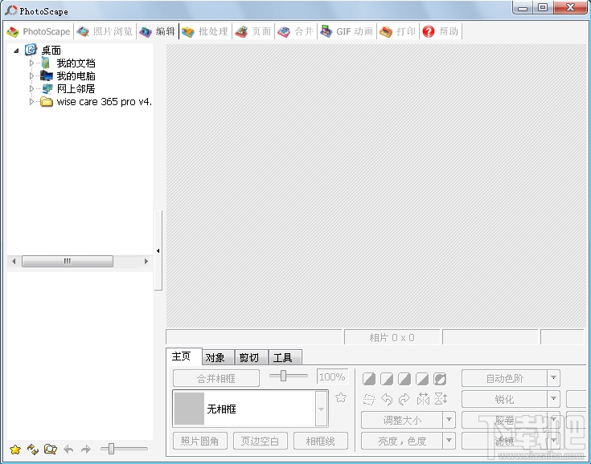Select the 主页 home sub-tab
The image size is (591, 464).
pos(183,356)
